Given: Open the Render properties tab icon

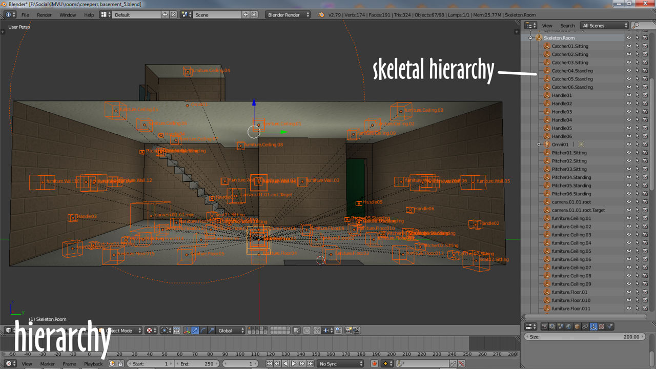Looking at the screenshot, I should (x=545, y=326).
